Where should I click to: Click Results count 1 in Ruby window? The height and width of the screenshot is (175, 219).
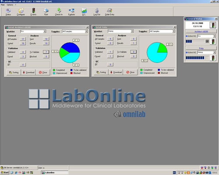coord(134,43)
